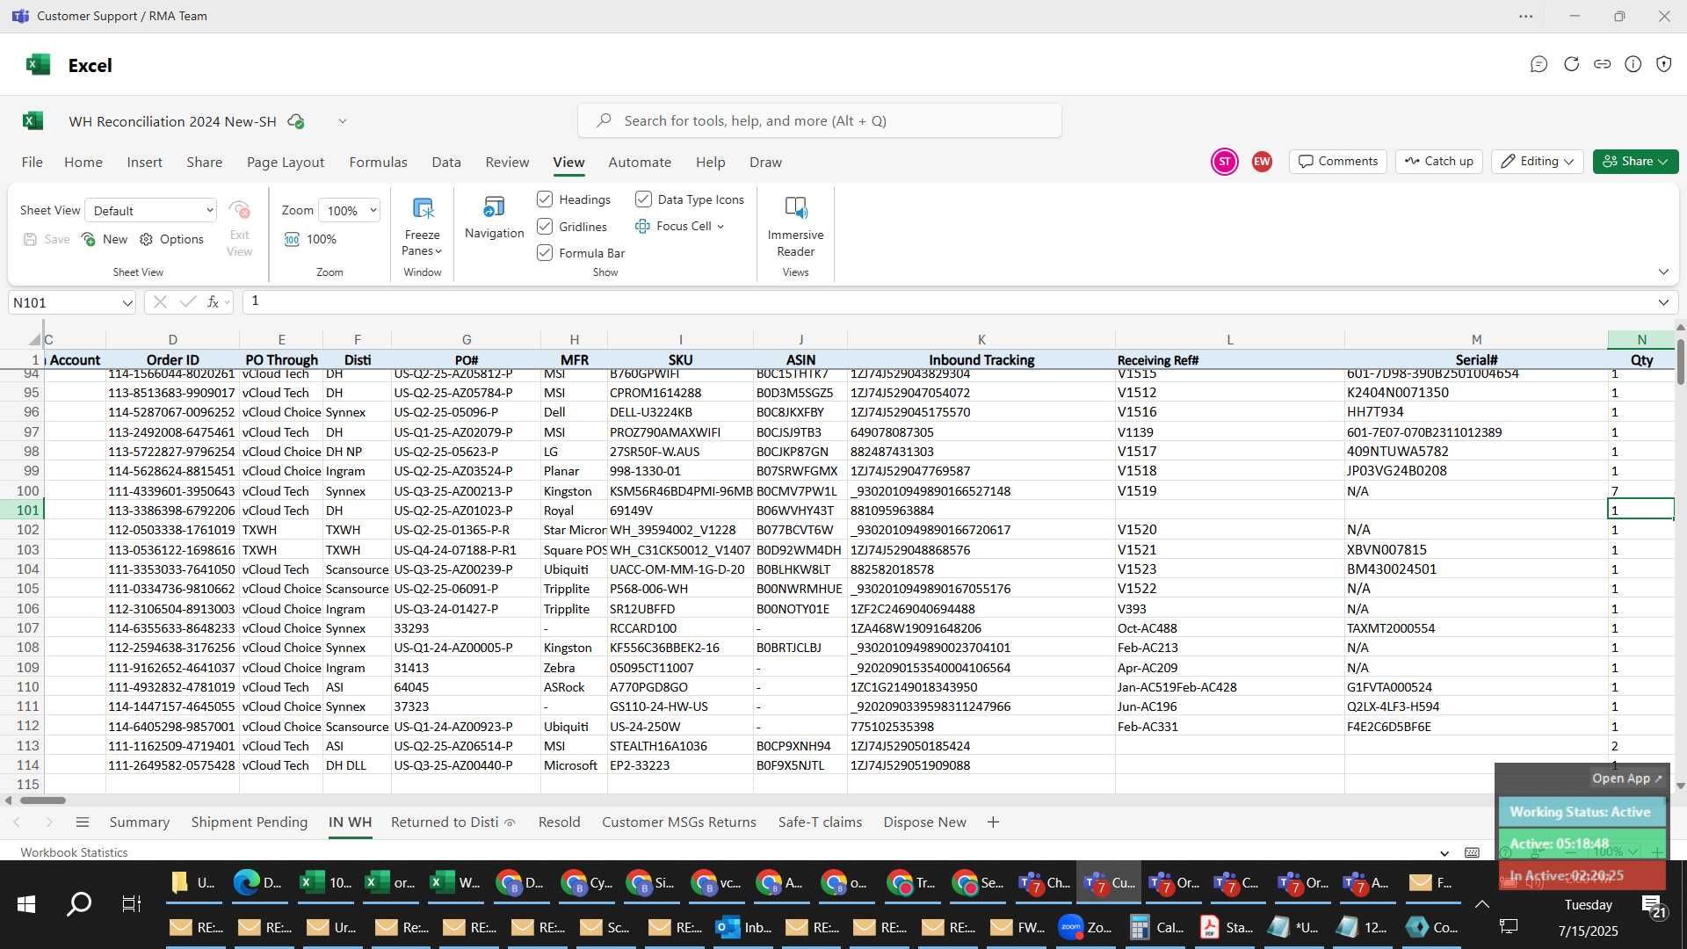Click Workbook Statistics in status bar
Viewport: 1687px width, 949px height.
coord(75,852)
